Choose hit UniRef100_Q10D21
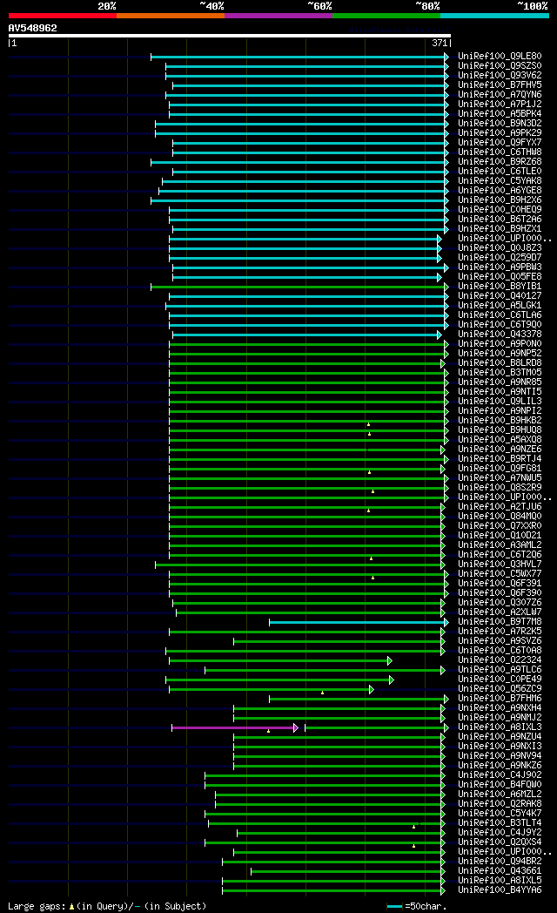The width and height of the screenshot is (557, 913). point(500,535)
